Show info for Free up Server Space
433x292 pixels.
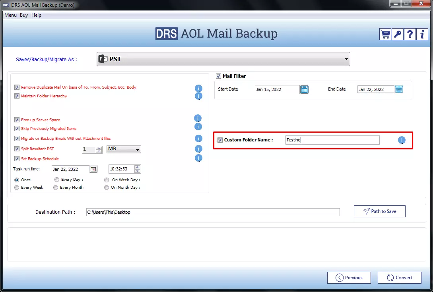(198, 118)
